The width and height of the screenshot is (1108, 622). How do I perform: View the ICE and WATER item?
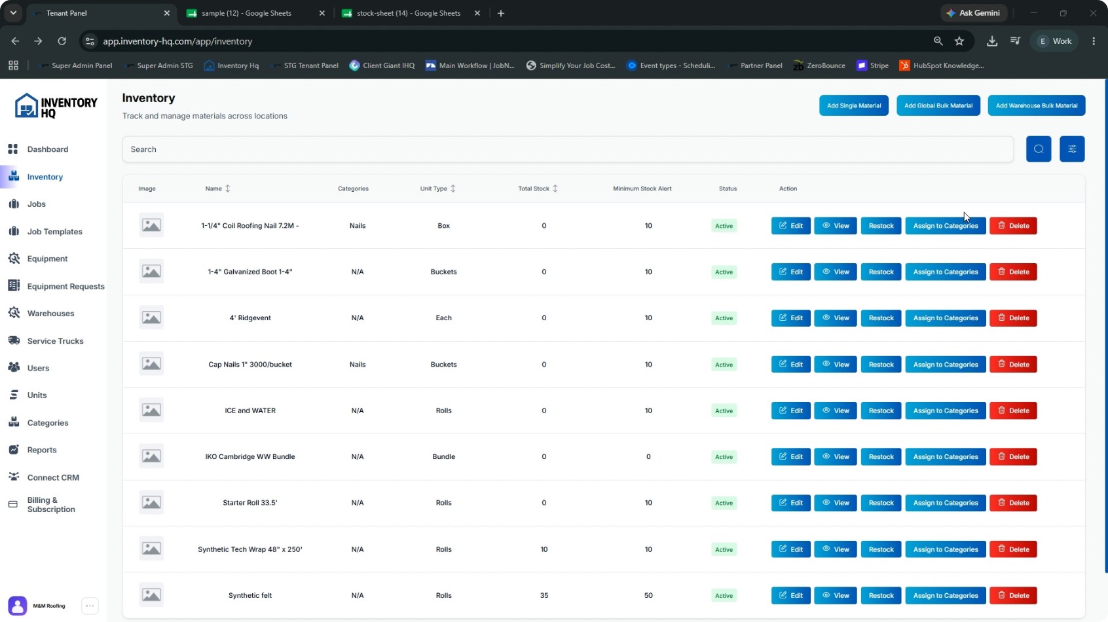coord(836,411)
